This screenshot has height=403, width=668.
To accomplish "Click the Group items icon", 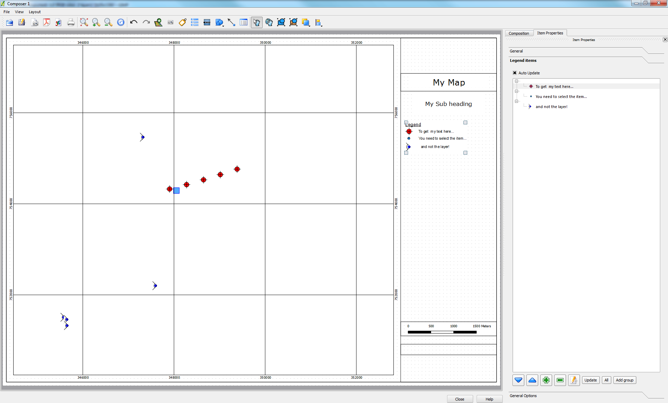I will point(281,23).
